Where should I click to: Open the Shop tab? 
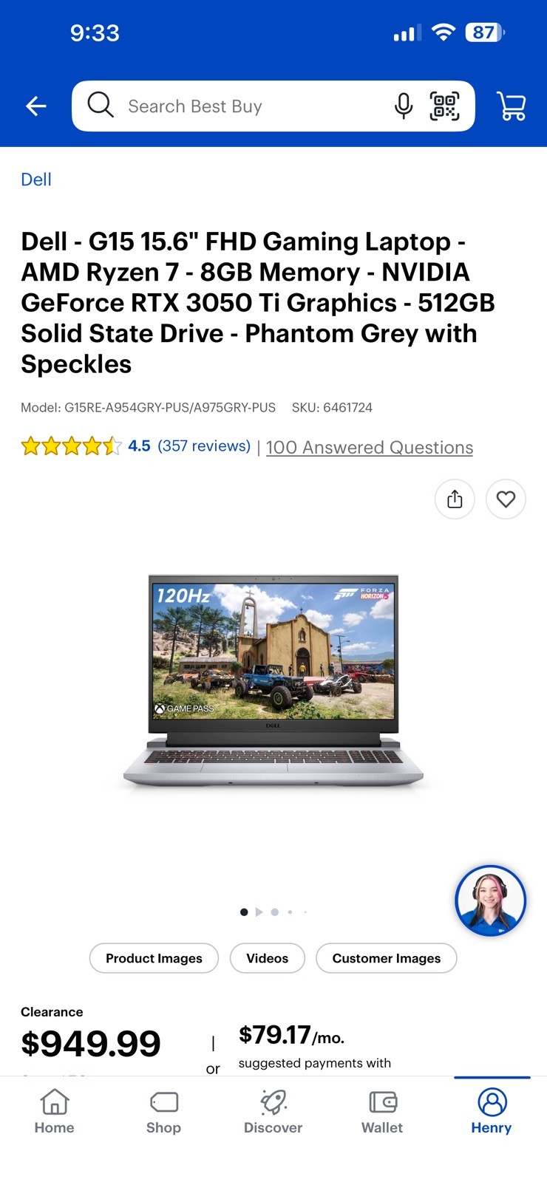tap(163, 1111)
